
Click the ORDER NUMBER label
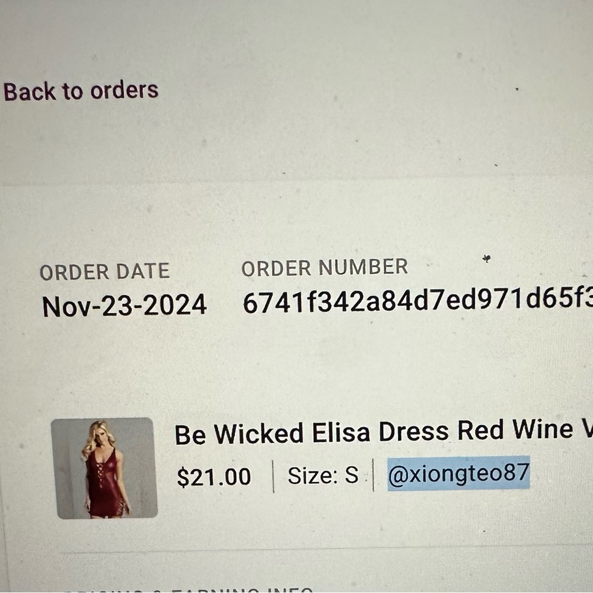324,267
